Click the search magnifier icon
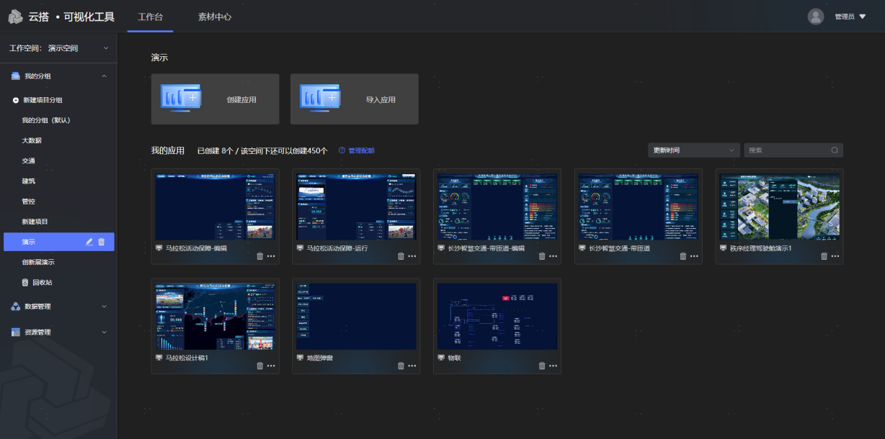The height and width of the screenshot is (439, 885). click(x=835, y=150)
